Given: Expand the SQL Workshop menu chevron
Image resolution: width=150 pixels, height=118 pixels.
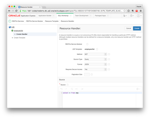Looking at the screenshot, I should point(70,16).
